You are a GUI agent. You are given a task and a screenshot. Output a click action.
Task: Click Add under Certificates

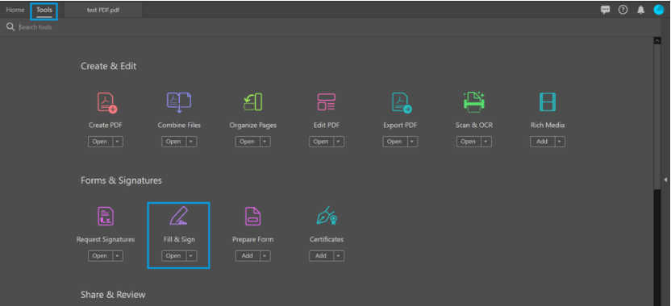pyautogui.click(x=321, y=255)
